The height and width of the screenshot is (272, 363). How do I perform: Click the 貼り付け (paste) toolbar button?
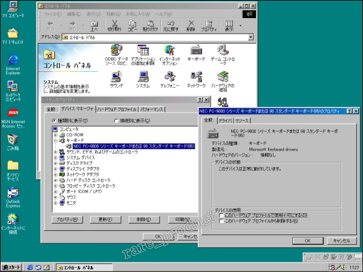[150, 25]
